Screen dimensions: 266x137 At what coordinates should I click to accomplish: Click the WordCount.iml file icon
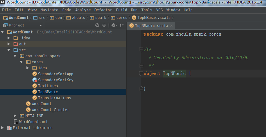tap(16, 122)
